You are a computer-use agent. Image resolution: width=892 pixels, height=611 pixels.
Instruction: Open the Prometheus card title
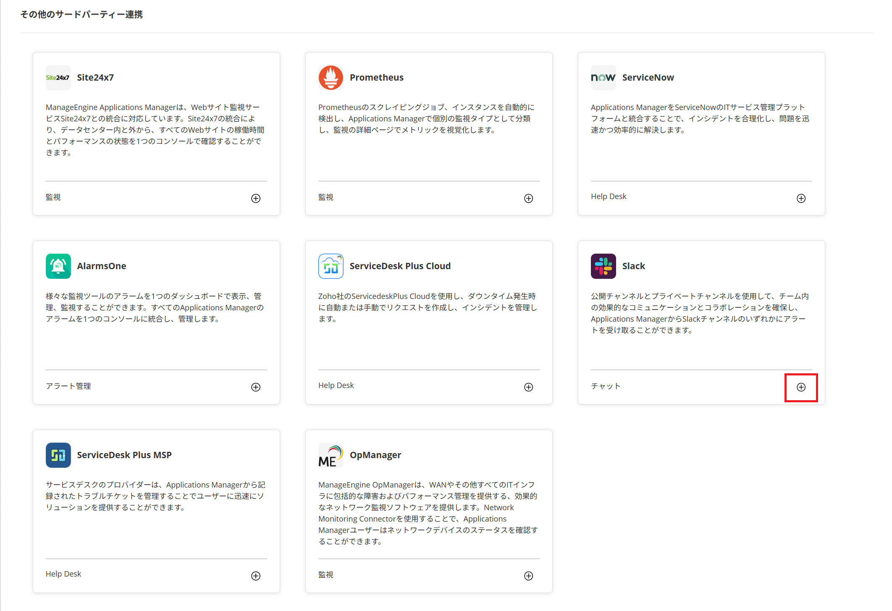[376, 78]
